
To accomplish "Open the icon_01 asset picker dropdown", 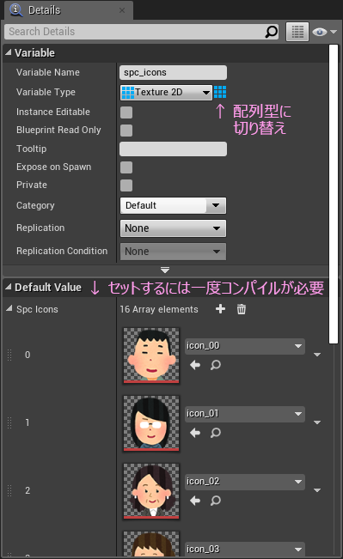I will [245, 414].
